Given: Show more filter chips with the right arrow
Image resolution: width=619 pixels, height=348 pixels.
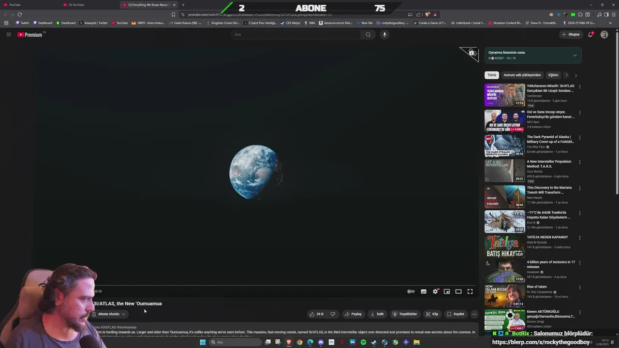Looking at the screenshot, I should [575, 75].
